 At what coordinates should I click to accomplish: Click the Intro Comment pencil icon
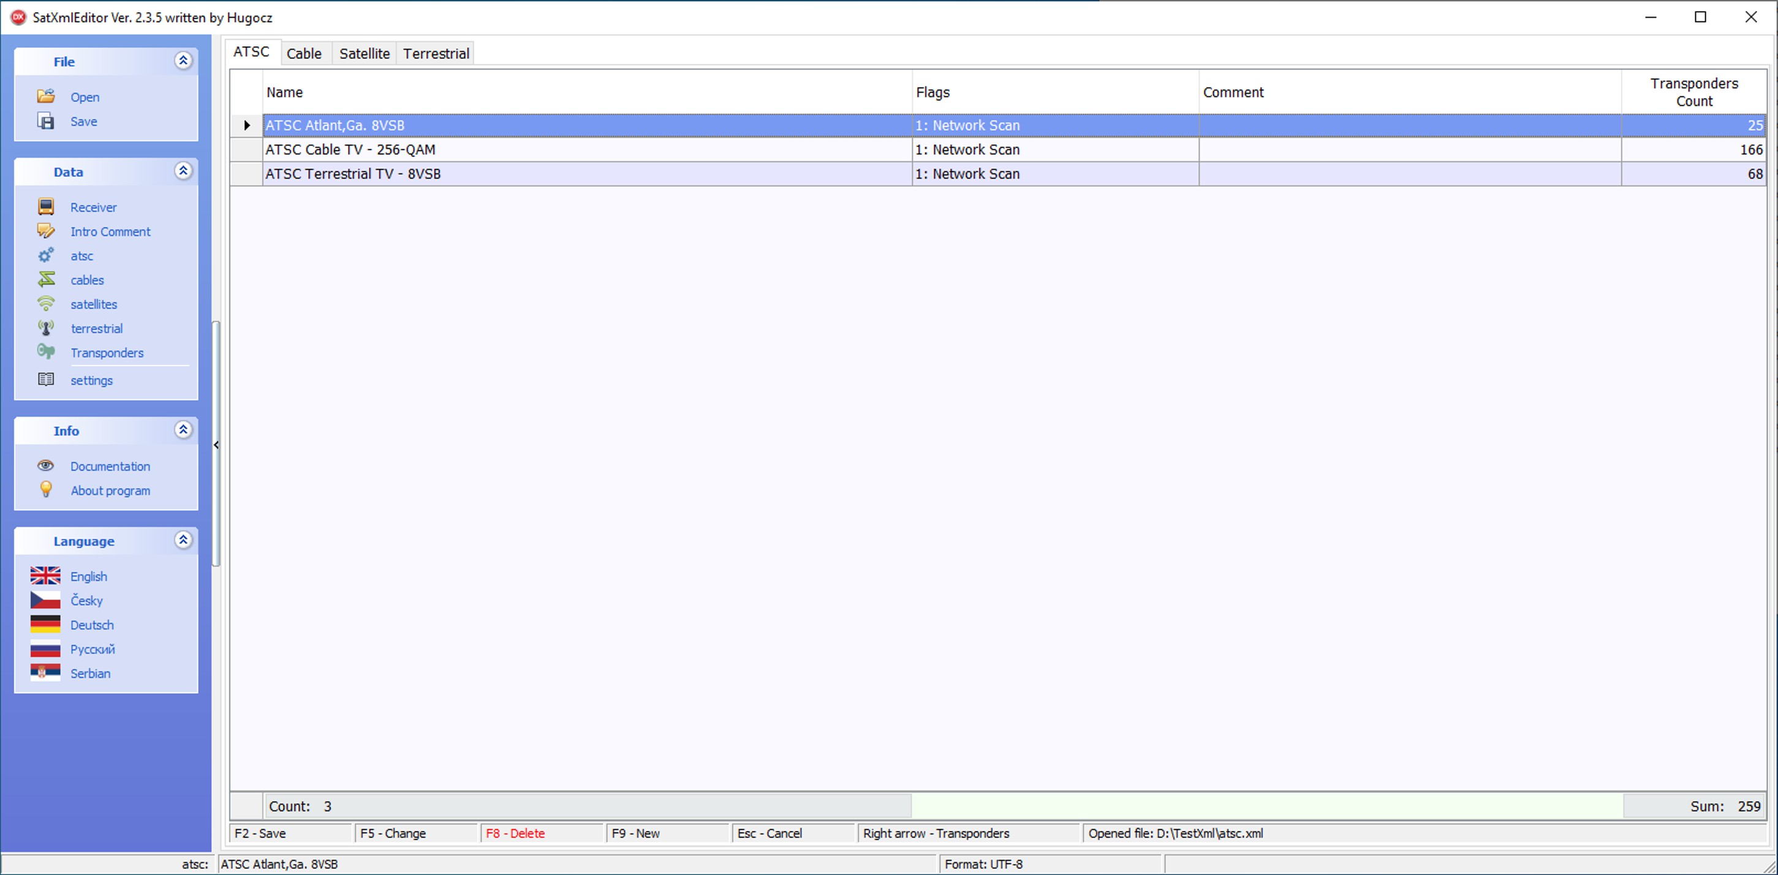tap(45, 231)
